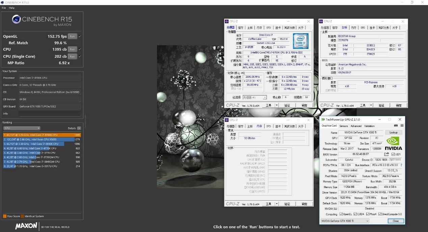Click the question mark beside Bus Interface
The width and height of the screenshot is (428, 232).
click(x=402, y=165)
